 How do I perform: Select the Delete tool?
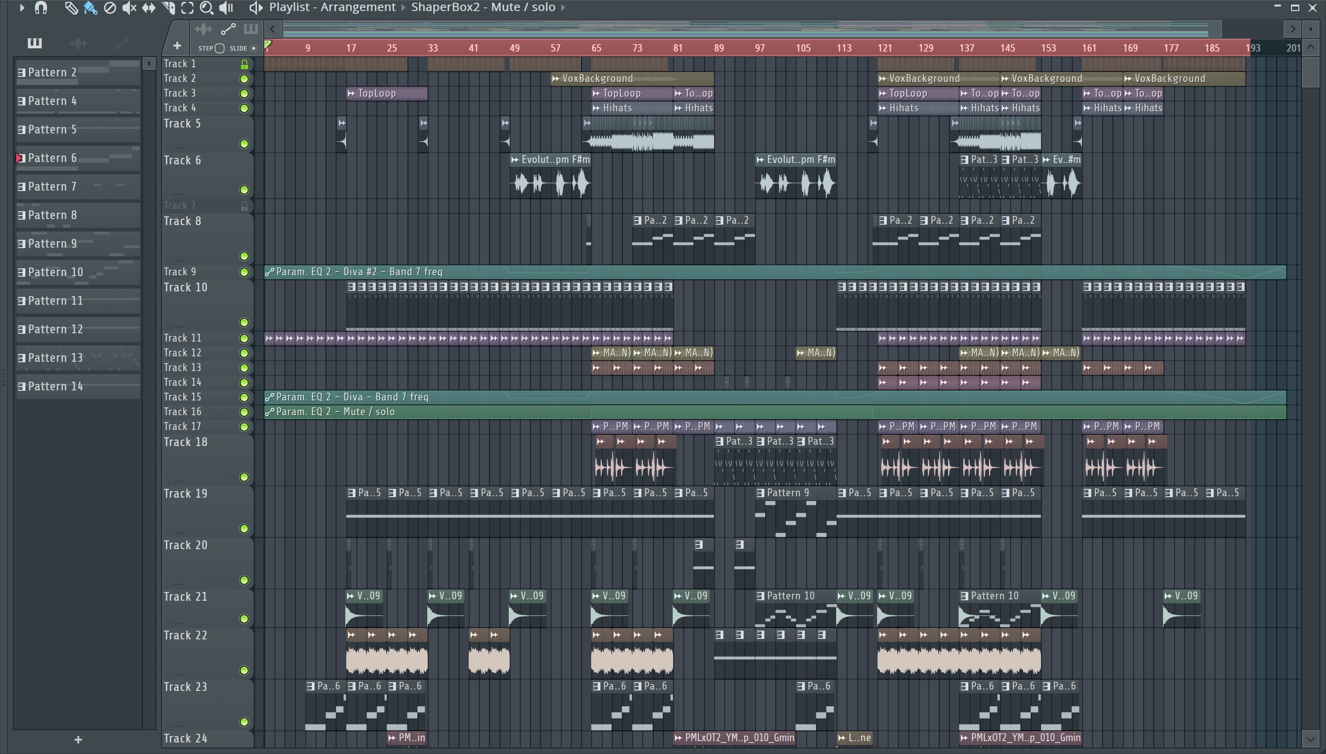coord(110,7)
